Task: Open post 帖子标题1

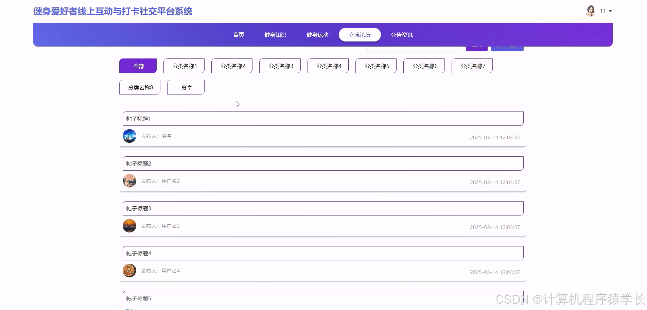Action: [x=323, y=119]
